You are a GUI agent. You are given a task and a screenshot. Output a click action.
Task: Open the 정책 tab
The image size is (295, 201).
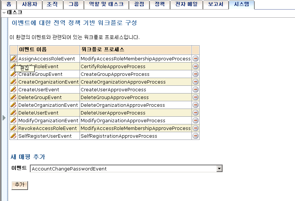click(x=160, y=4)
